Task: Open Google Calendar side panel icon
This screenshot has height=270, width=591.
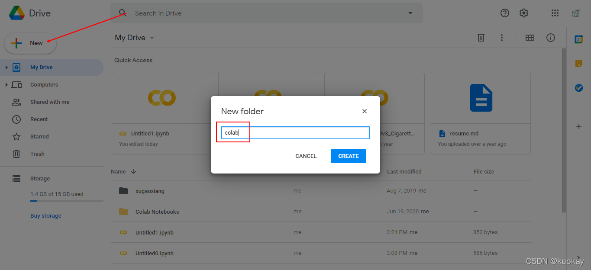Action: pyautogui.click(x=578, y=39)
